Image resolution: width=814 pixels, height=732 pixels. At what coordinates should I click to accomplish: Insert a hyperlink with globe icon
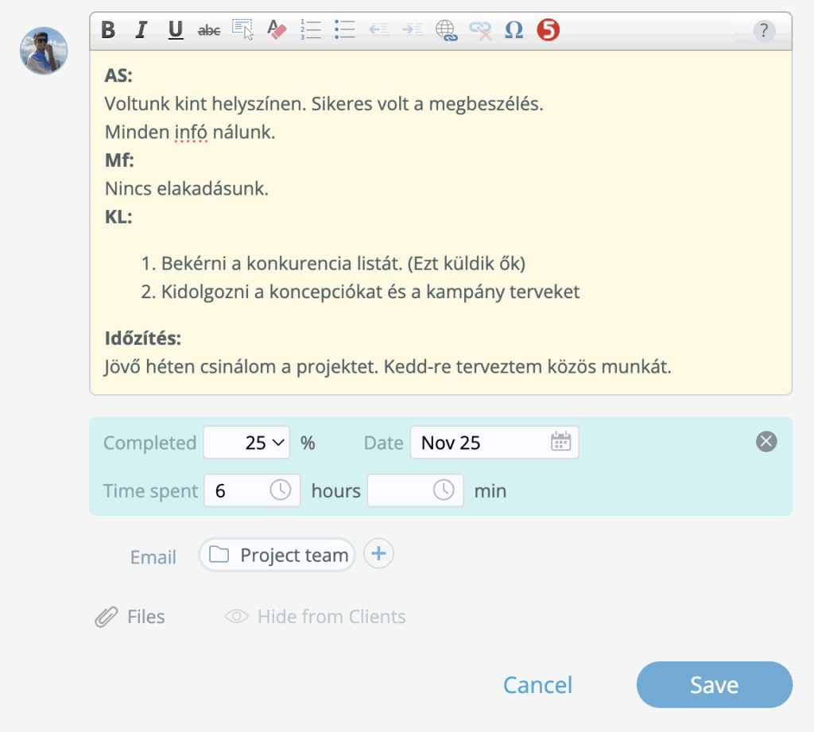coord(446,30)
